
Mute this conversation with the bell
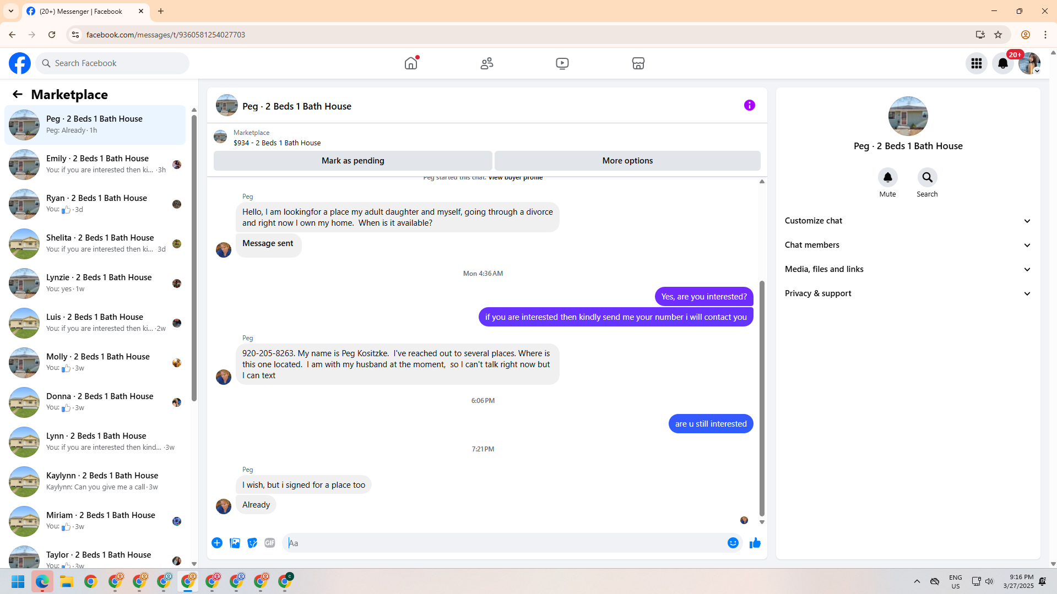tap(888, 177)
